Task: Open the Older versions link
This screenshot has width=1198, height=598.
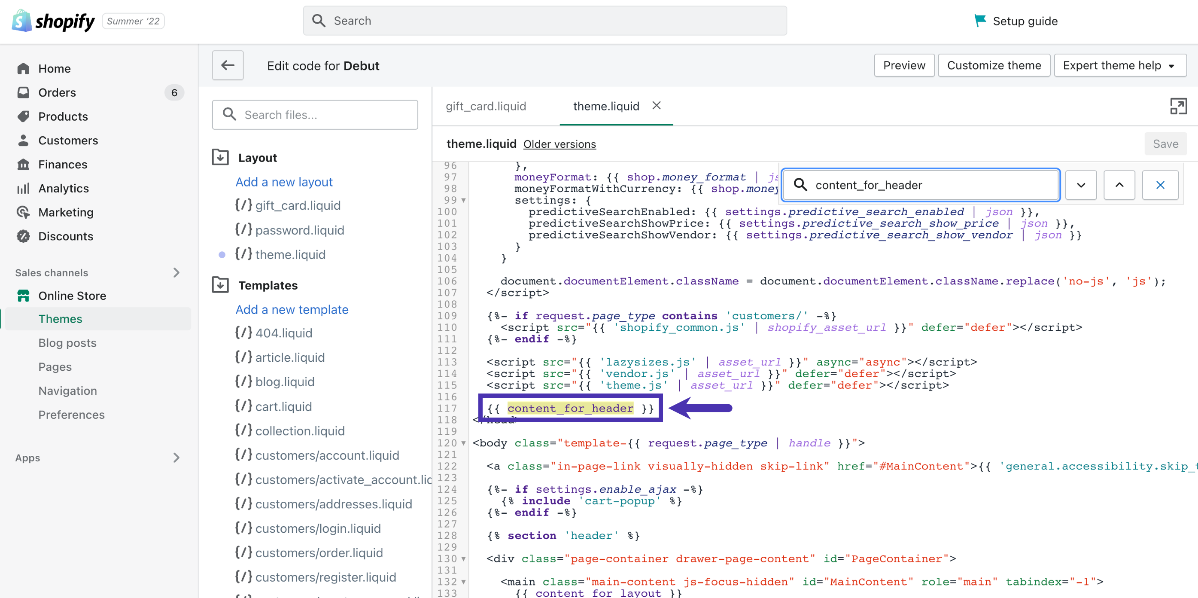Action: [x=559, y=144]
